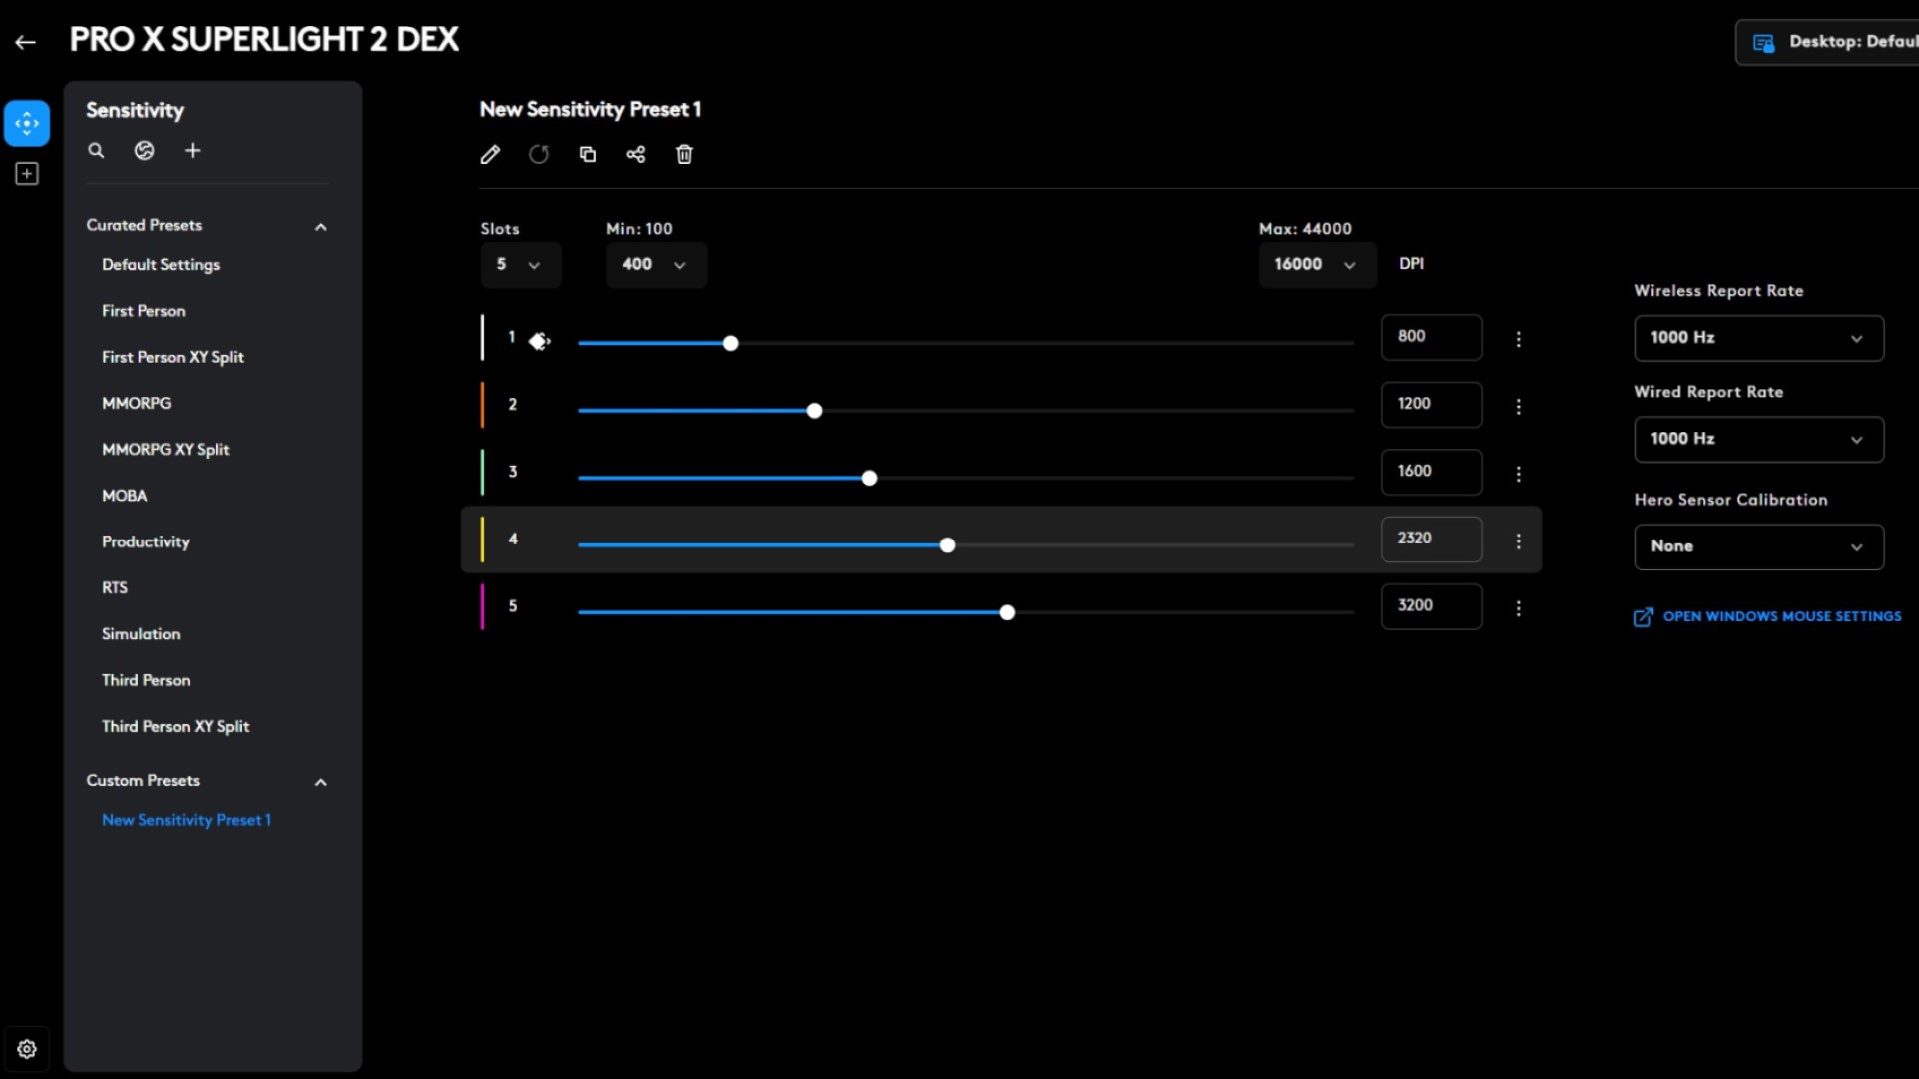Delete preset with the trash icon
Screen dimensions: 1919x1079
[x=684, y=154]
